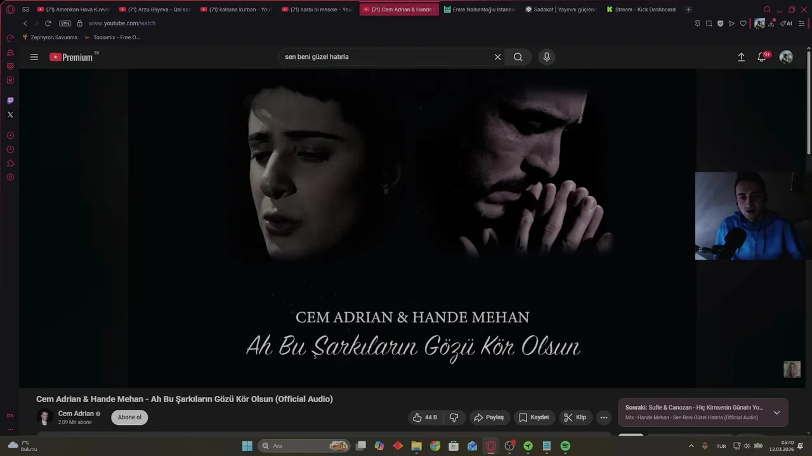Switch to the Stream - Kick Dashboard tab
The height and width of the screenshot is (456, 812).
coord(641,9)
